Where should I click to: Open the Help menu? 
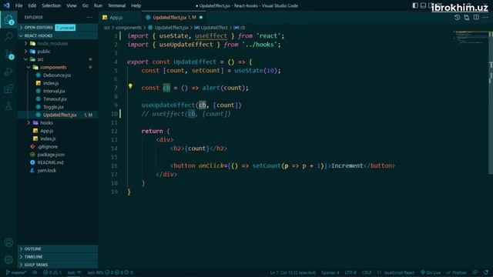point(136,5)
